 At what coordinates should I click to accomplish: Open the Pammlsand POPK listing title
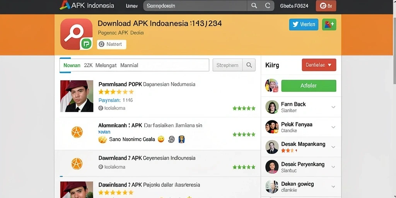[147, 84]
